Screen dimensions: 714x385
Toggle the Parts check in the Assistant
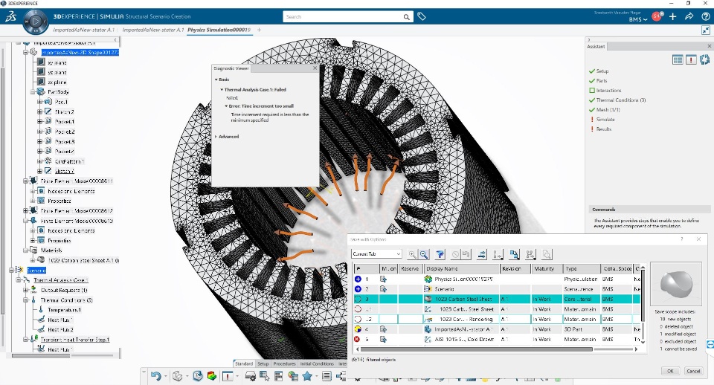592,80
